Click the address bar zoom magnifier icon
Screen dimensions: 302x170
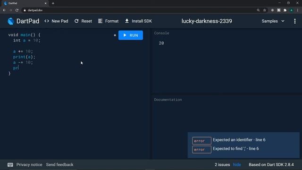point(258,10)
